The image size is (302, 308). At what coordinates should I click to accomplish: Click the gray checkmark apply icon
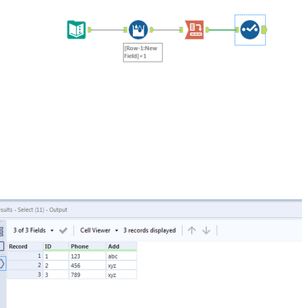click(x=63, y=230)
